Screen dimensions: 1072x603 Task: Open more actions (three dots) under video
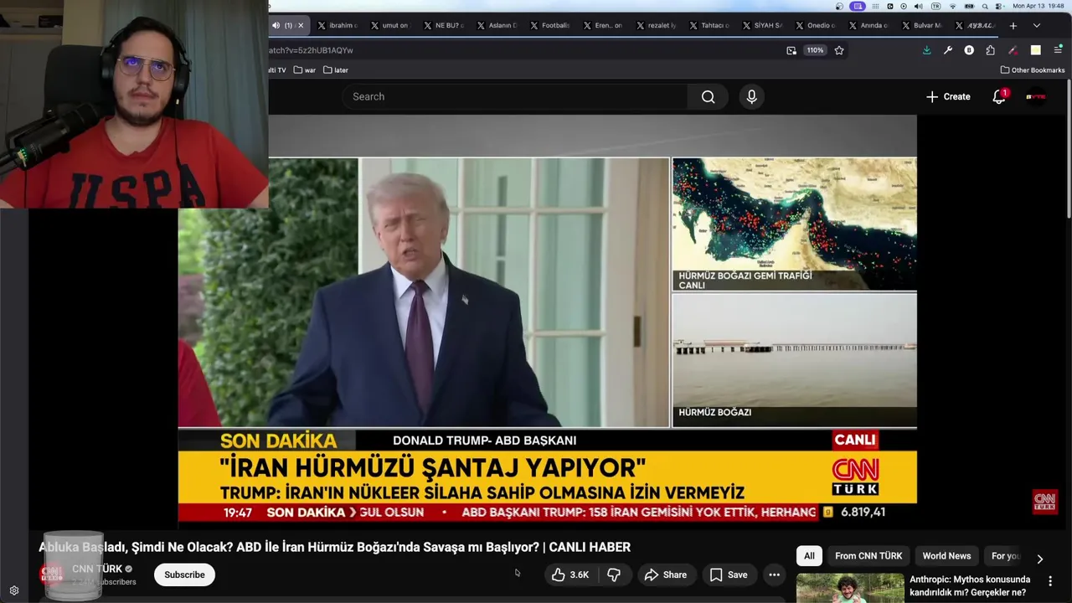[775, 575]
